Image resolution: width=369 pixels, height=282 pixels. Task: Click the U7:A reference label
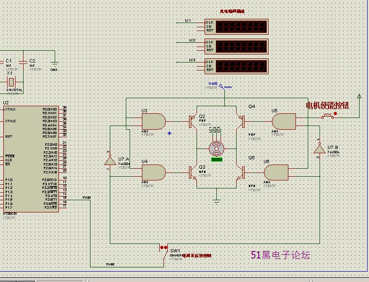click(123, 159)
